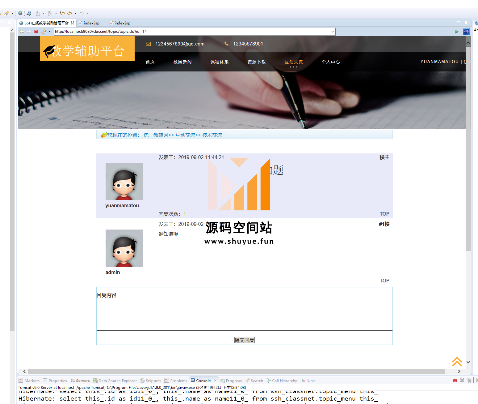Go back in the internal browser
The image size is (478, 404).
pos(22,32)
